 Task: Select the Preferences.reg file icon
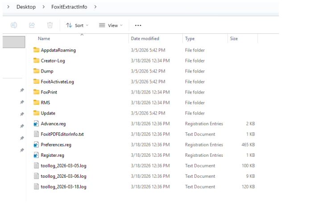[x=36, y=145]
